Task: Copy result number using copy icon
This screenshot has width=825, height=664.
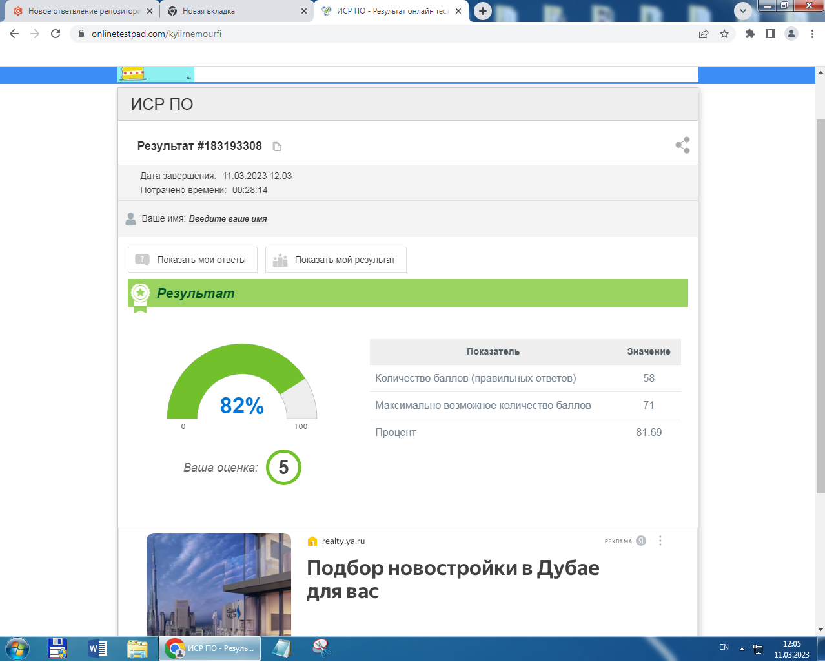Action: tap(277, 147)
